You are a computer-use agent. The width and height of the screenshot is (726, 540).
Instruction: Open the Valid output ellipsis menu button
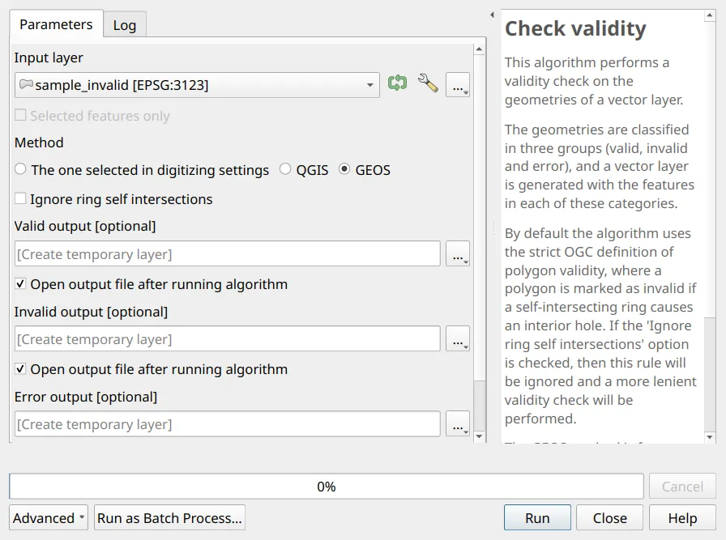(458, 253)
